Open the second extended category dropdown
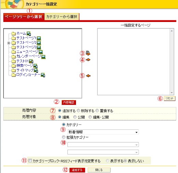Viewport: 178px width, 173px height. coord(103,152)
